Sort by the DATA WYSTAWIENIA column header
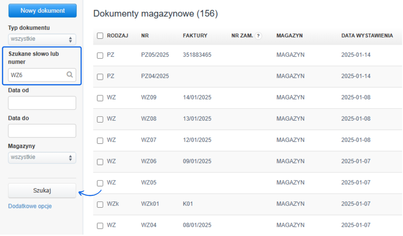 pyautogui.click(x=367, y=36)
